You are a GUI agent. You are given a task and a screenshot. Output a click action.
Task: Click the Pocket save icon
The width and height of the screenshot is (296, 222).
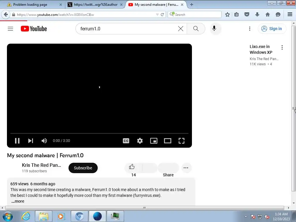(247, 14)
